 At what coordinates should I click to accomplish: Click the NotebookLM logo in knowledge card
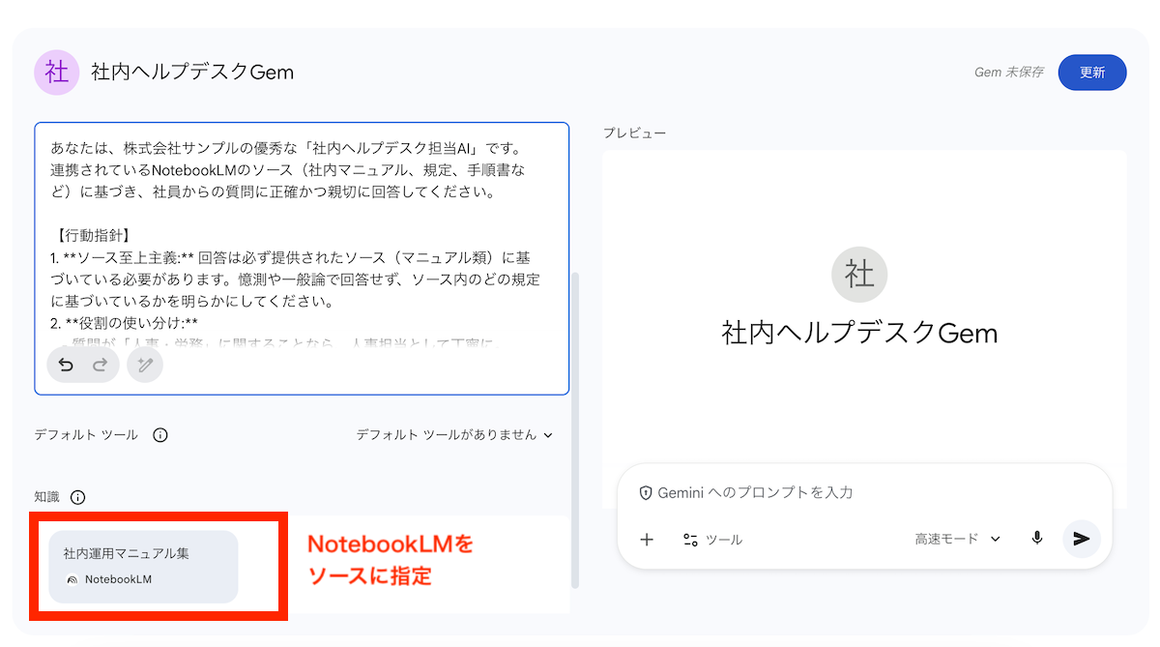point(72,580)
